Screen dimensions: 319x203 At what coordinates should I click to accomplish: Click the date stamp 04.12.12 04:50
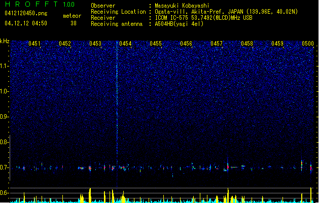[x=26, y=23]
